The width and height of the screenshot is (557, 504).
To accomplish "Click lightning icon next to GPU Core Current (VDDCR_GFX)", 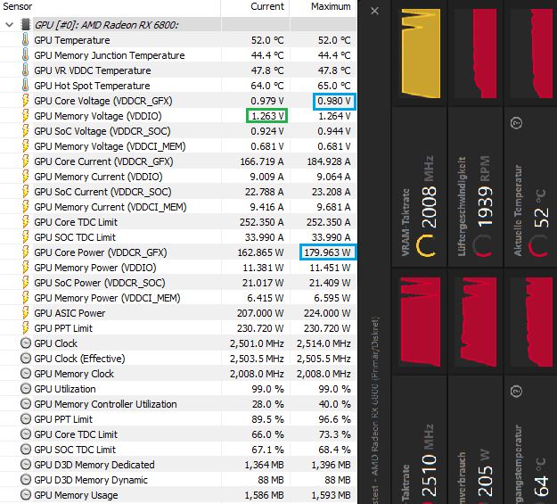I will [x=25, y=161].
